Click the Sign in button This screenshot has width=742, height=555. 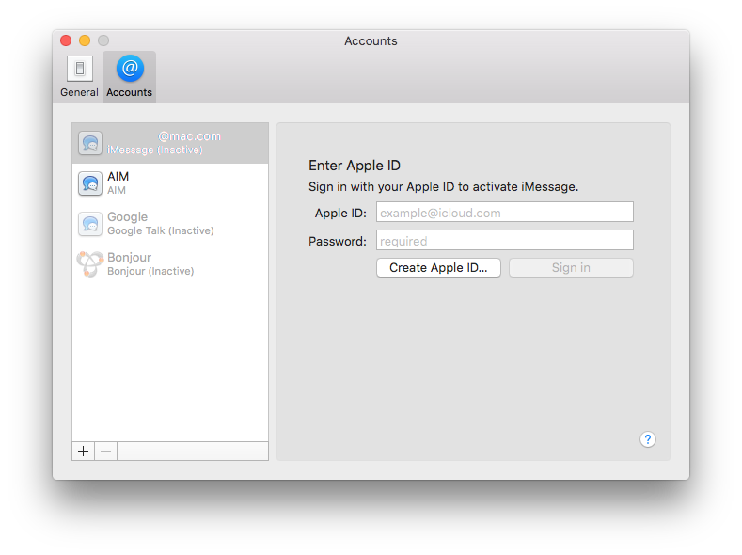571,268
